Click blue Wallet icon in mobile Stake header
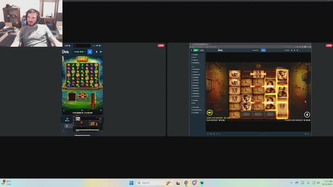 point(90,52)
